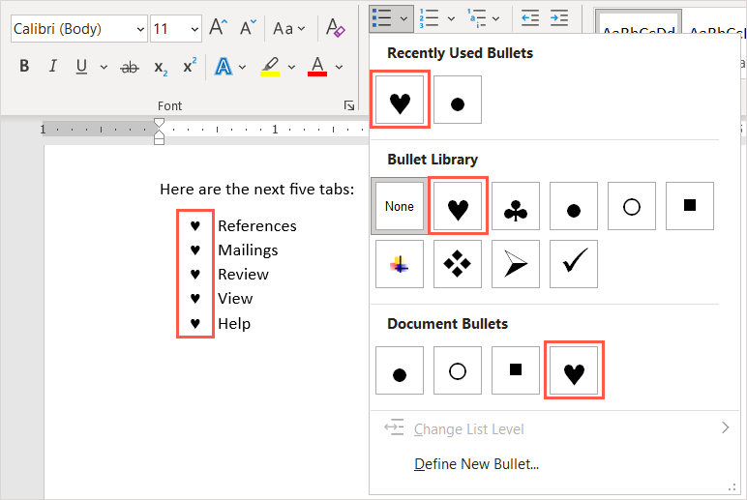Viewport: 747px width, 500px height.
Task: Choose club bullet in Bullet Library
Action: pyautogui.click(x=516, y=206)
